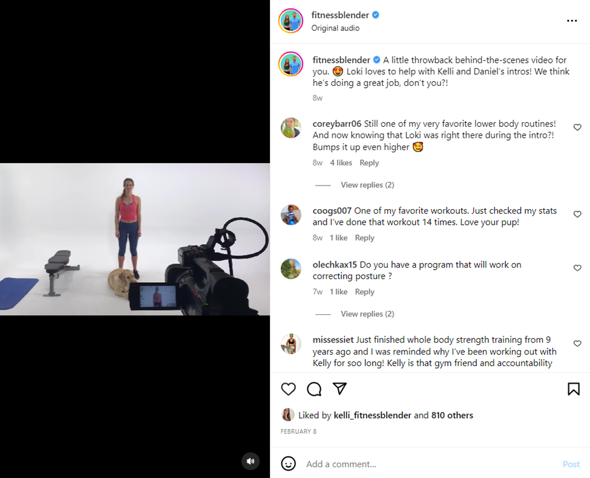Image resolution: width=590 pixels, height=478 pixels.
Task: Open kelli_fitnessblender profile from likes
Action: pyautogui.click(x=372, y=415)
